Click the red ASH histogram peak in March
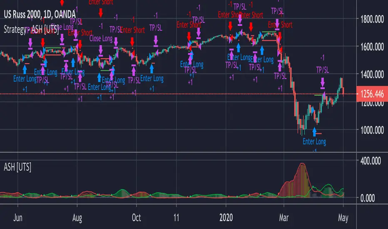This screenshot has width=388, height=229. 302,164
